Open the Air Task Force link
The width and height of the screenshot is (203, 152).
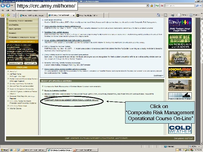[x=16, y=74]
